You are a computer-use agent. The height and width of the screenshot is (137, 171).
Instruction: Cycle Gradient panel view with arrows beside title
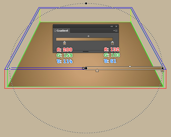coord(55,30)
